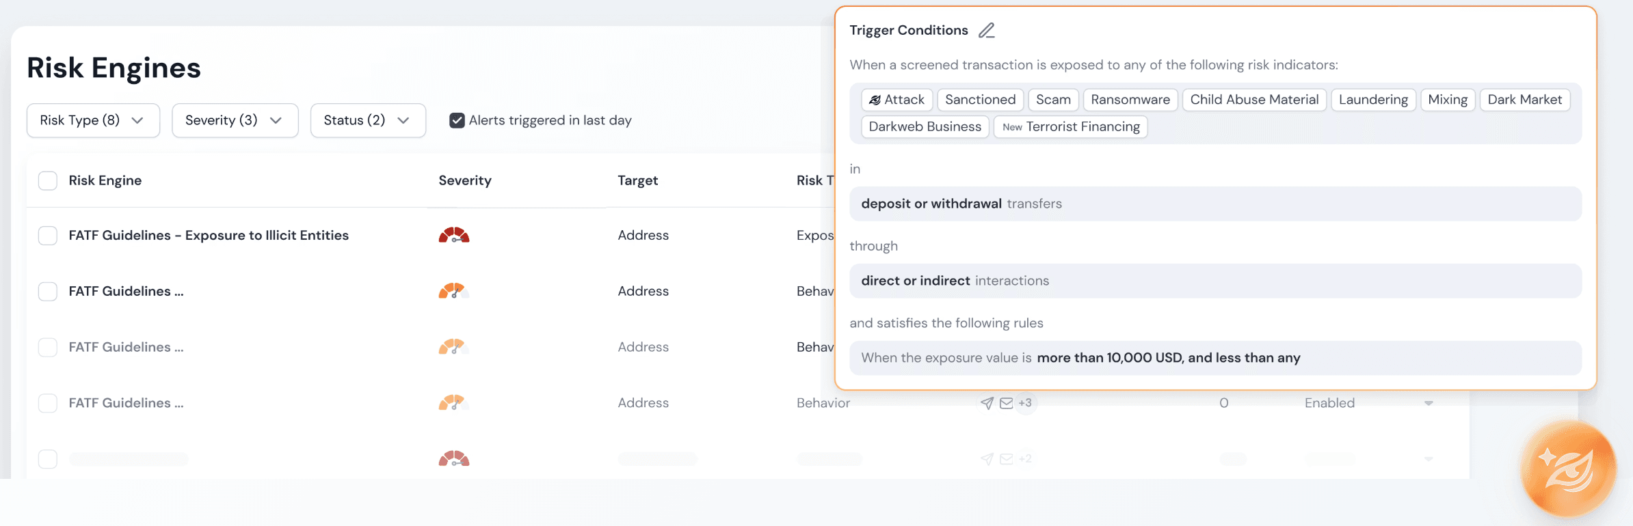Click the orange severity gauge in second row
This screenshot has width=1633, height=526.
pos(451,291)
